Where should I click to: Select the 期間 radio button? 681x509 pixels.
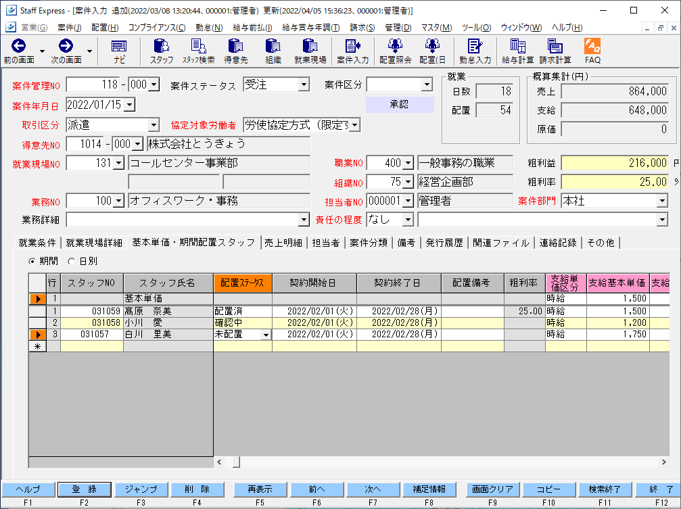32,261
